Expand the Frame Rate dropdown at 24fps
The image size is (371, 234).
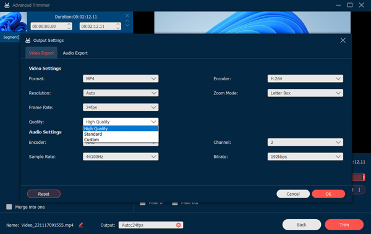[121, 107]
